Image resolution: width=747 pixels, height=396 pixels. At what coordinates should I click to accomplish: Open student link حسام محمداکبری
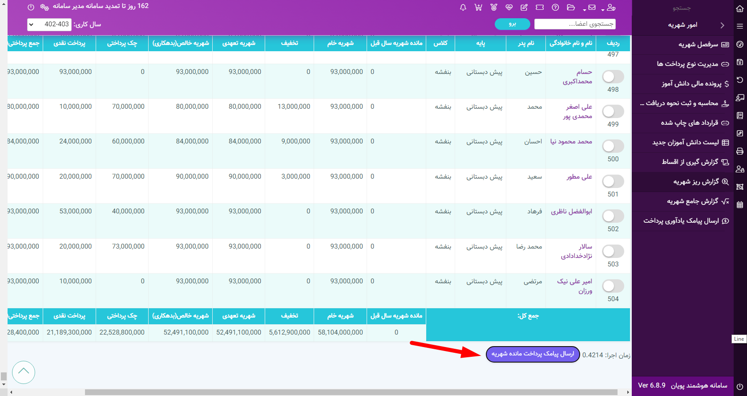pos(577,77)
